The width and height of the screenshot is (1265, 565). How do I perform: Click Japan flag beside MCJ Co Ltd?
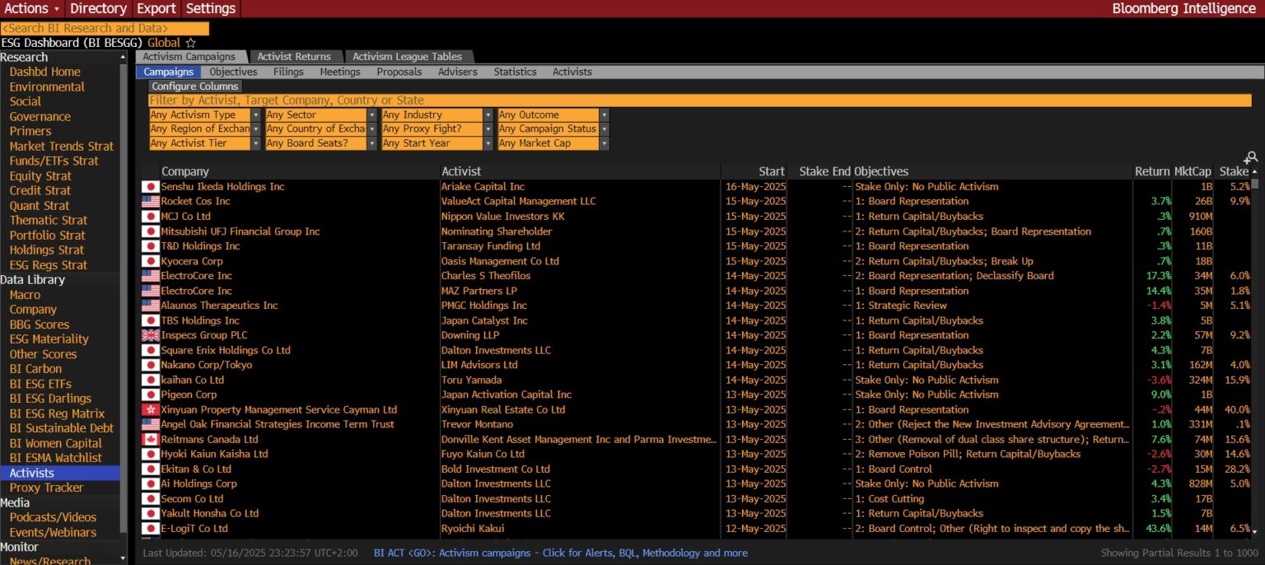[x=151, y=217]
